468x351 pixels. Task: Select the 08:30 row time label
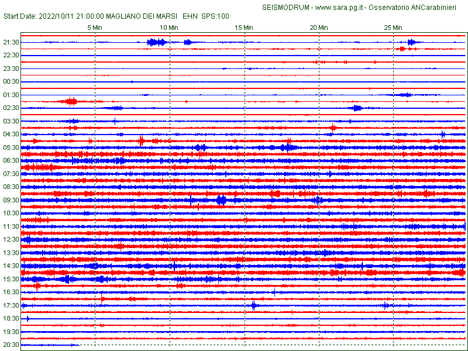pos(11,187)
